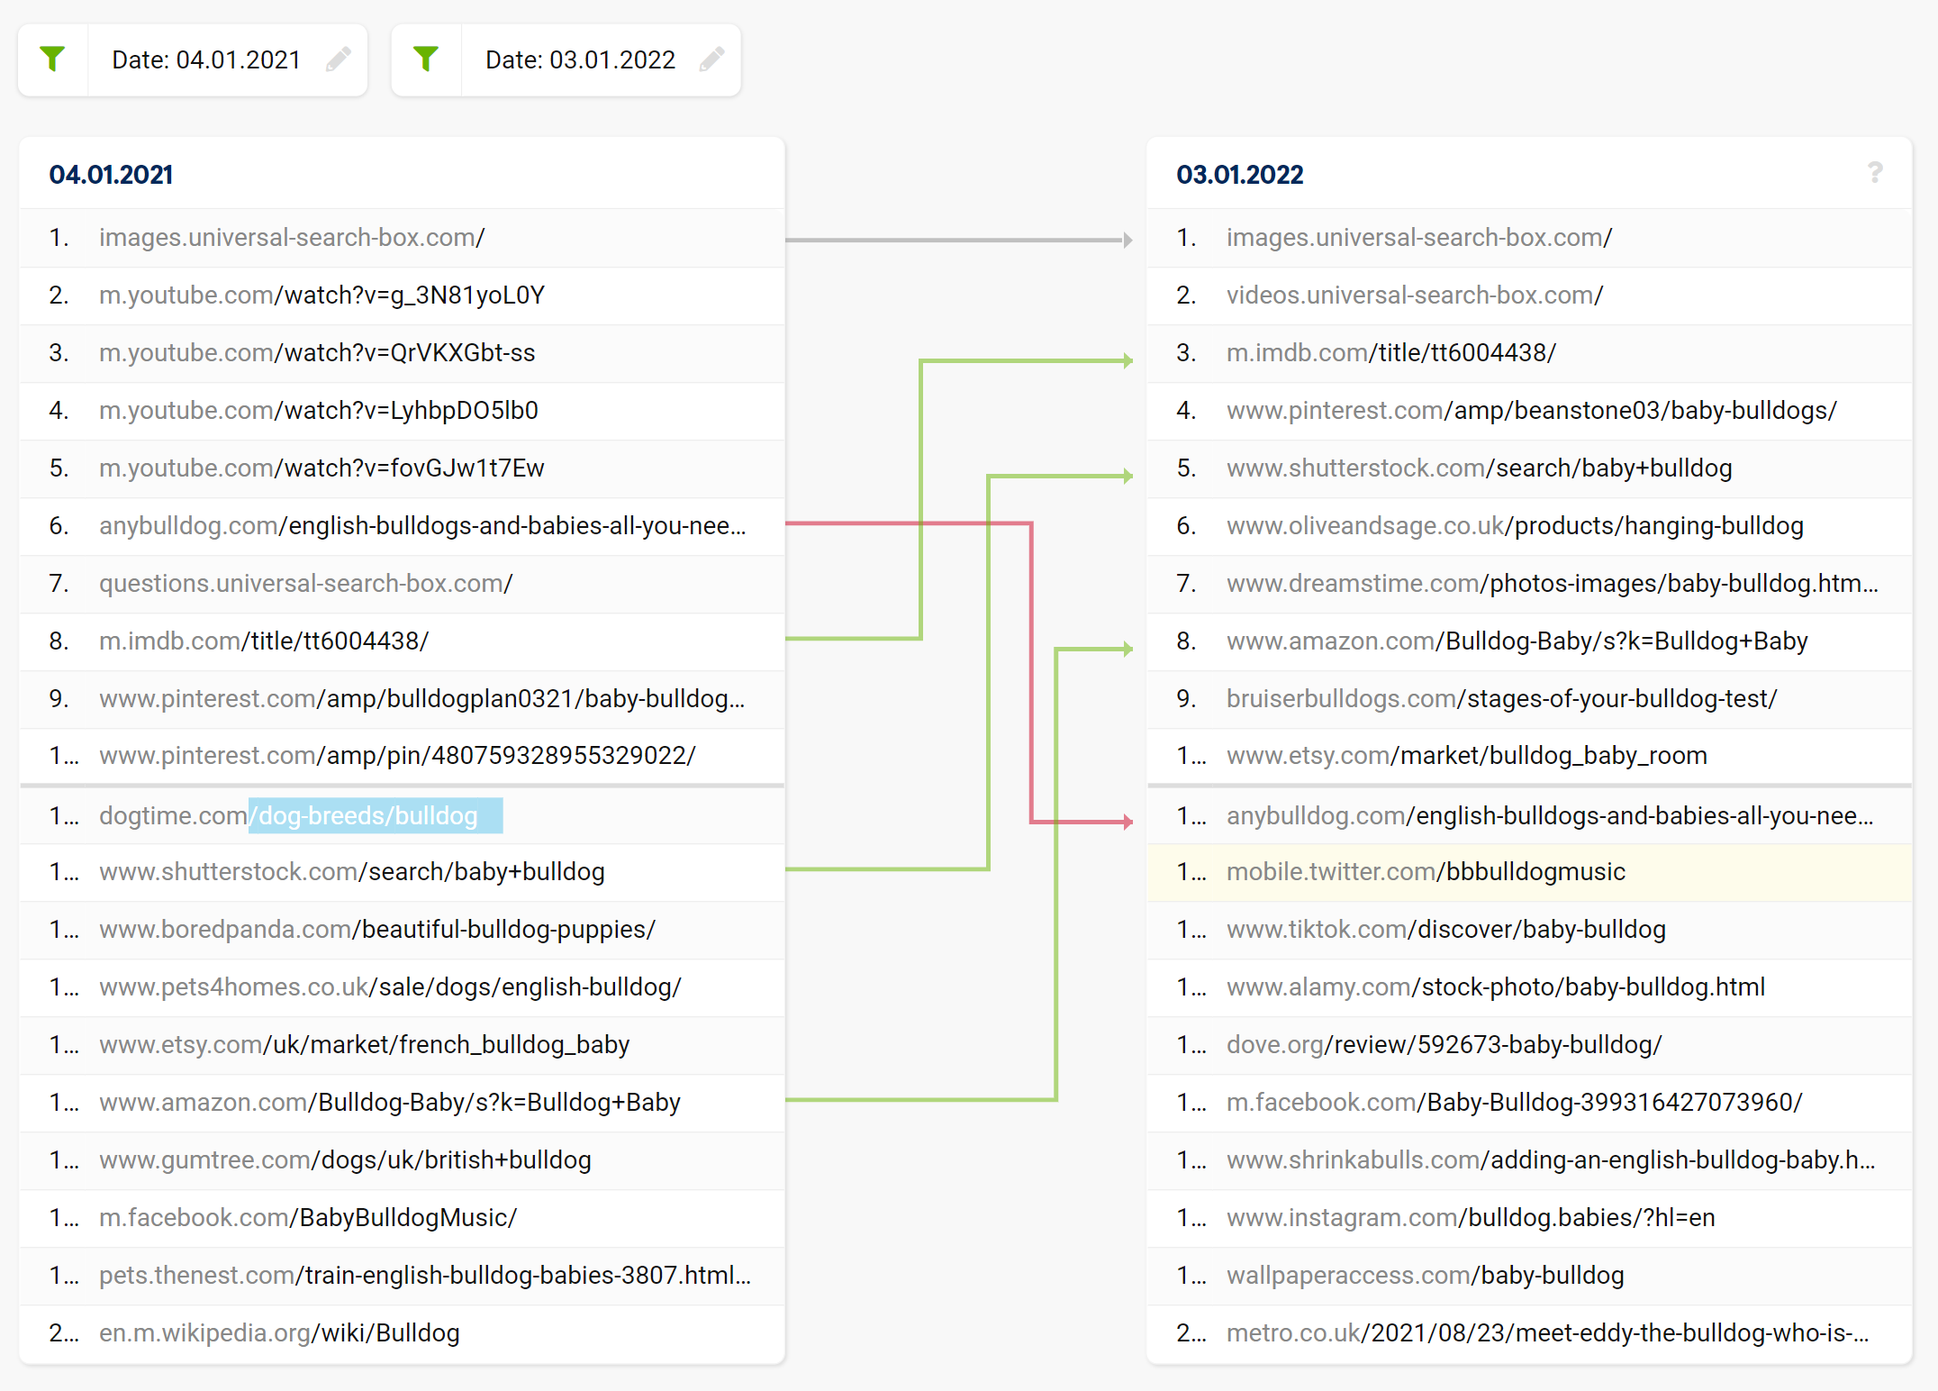Image resolution: width=1938 pixels, height=1391 pixels.
Task: Open the m.youtube.com/watch?v=g_3N81yoL0Y link
Action: coord(321,295)
